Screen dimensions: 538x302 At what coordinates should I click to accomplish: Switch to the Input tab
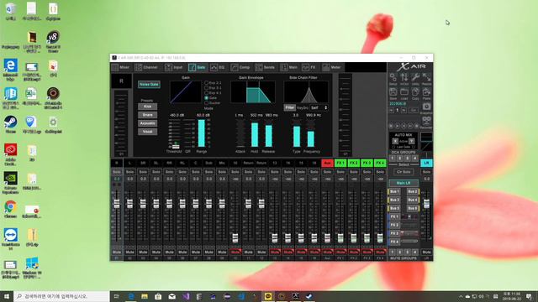point(174,67)
